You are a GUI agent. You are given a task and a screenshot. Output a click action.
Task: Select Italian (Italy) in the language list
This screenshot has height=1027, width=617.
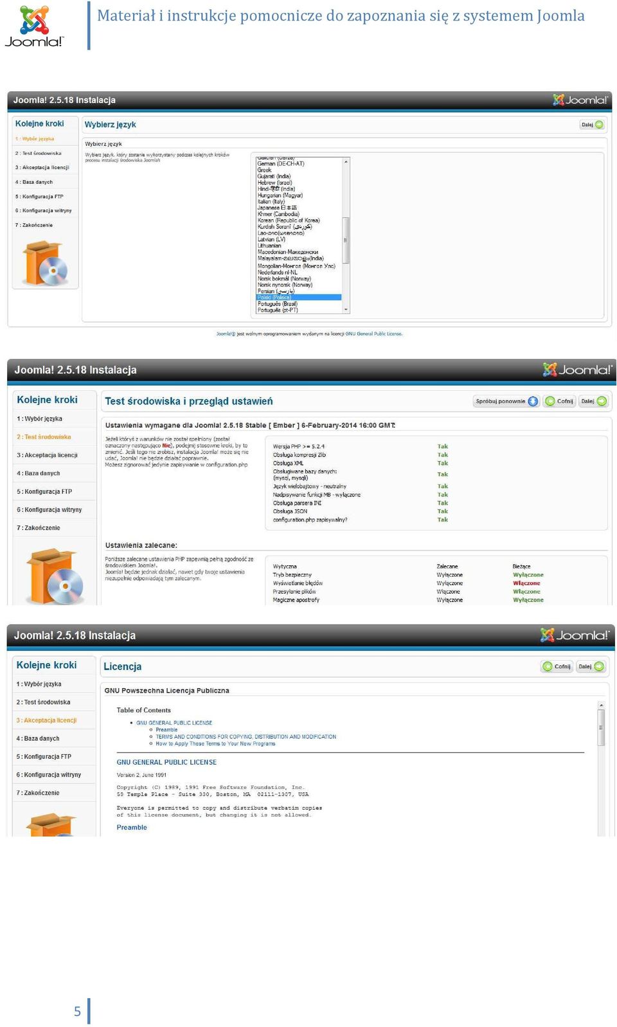click(x=271, y=202)
